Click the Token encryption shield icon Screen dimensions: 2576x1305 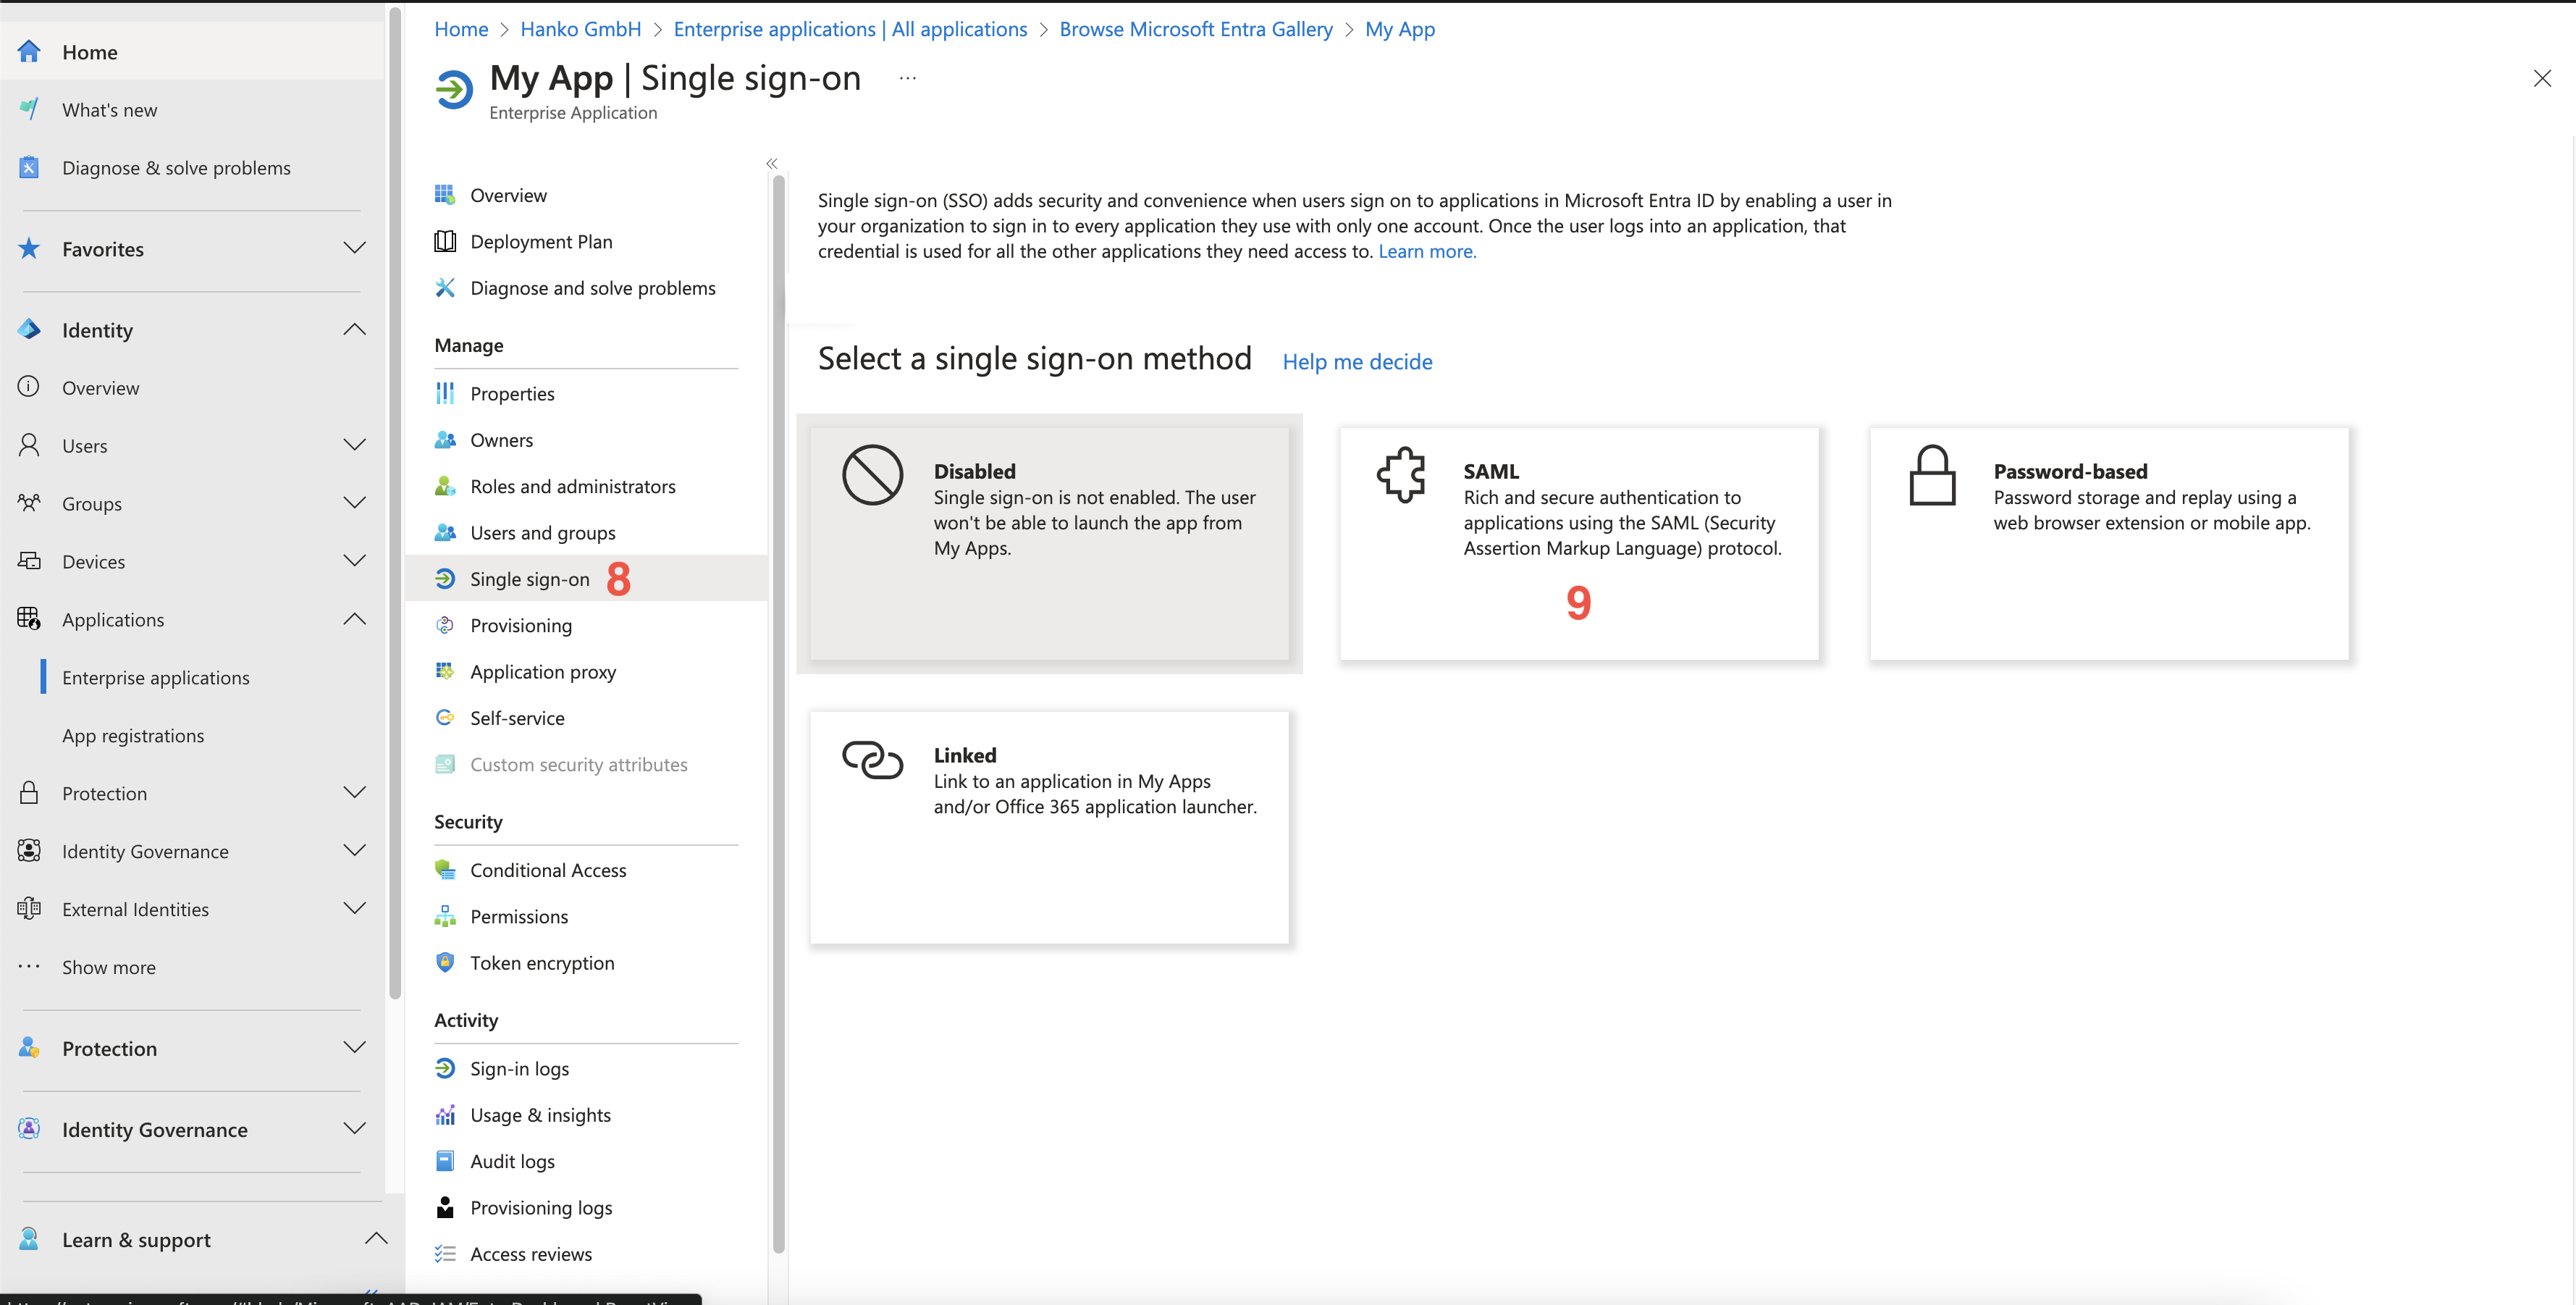[445, 963]
